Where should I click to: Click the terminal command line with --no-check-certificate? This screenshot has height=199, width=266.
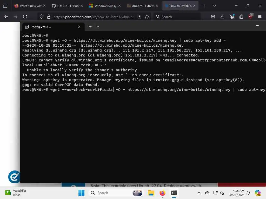point(144,90)
